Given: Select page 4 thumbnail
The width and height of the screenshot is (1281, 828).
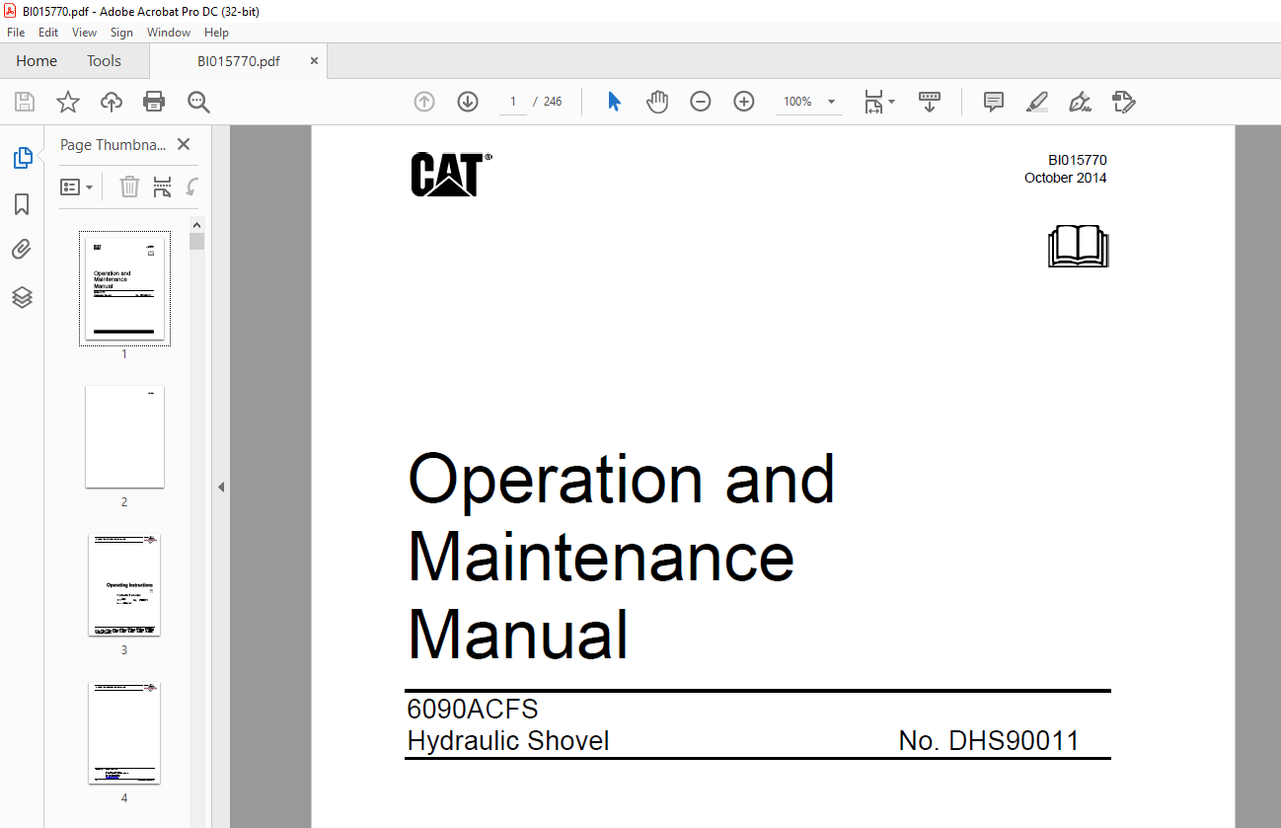Looking at the screenshot, I should (124, 732).
